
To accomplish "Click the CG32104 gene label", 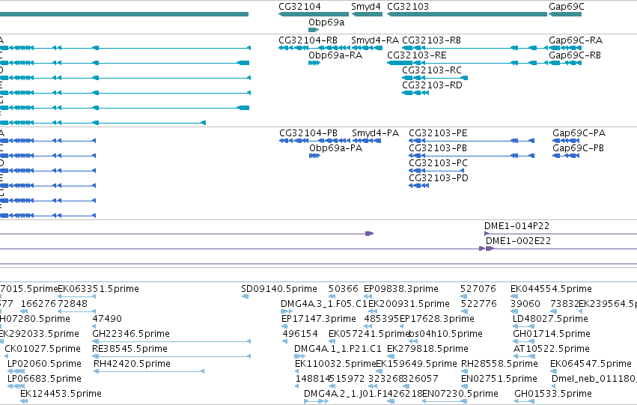I will point(299,7).
